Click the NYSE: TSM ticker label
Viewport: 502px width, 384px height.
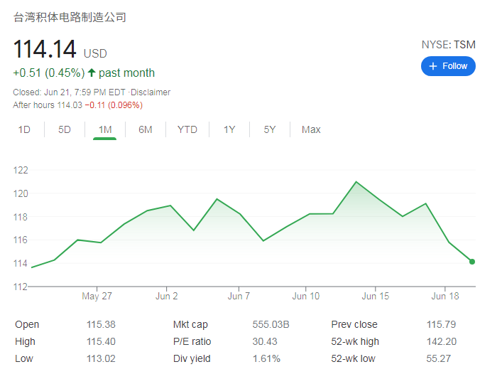tap(448, 45)
